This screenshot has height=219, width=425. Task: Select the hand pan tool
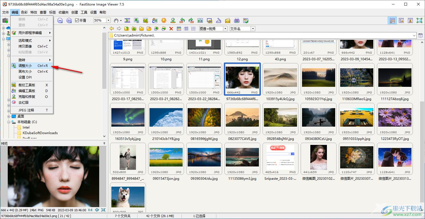[x=116, y=20]
